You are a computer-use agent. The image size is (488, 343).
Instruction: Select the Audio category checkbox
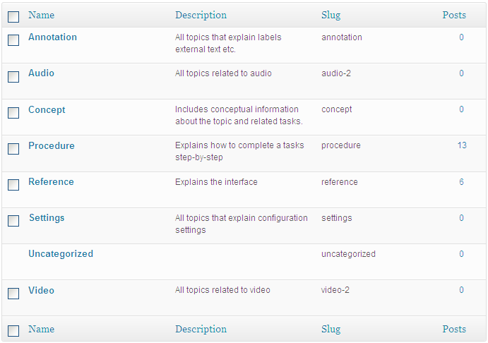(13, 77)
